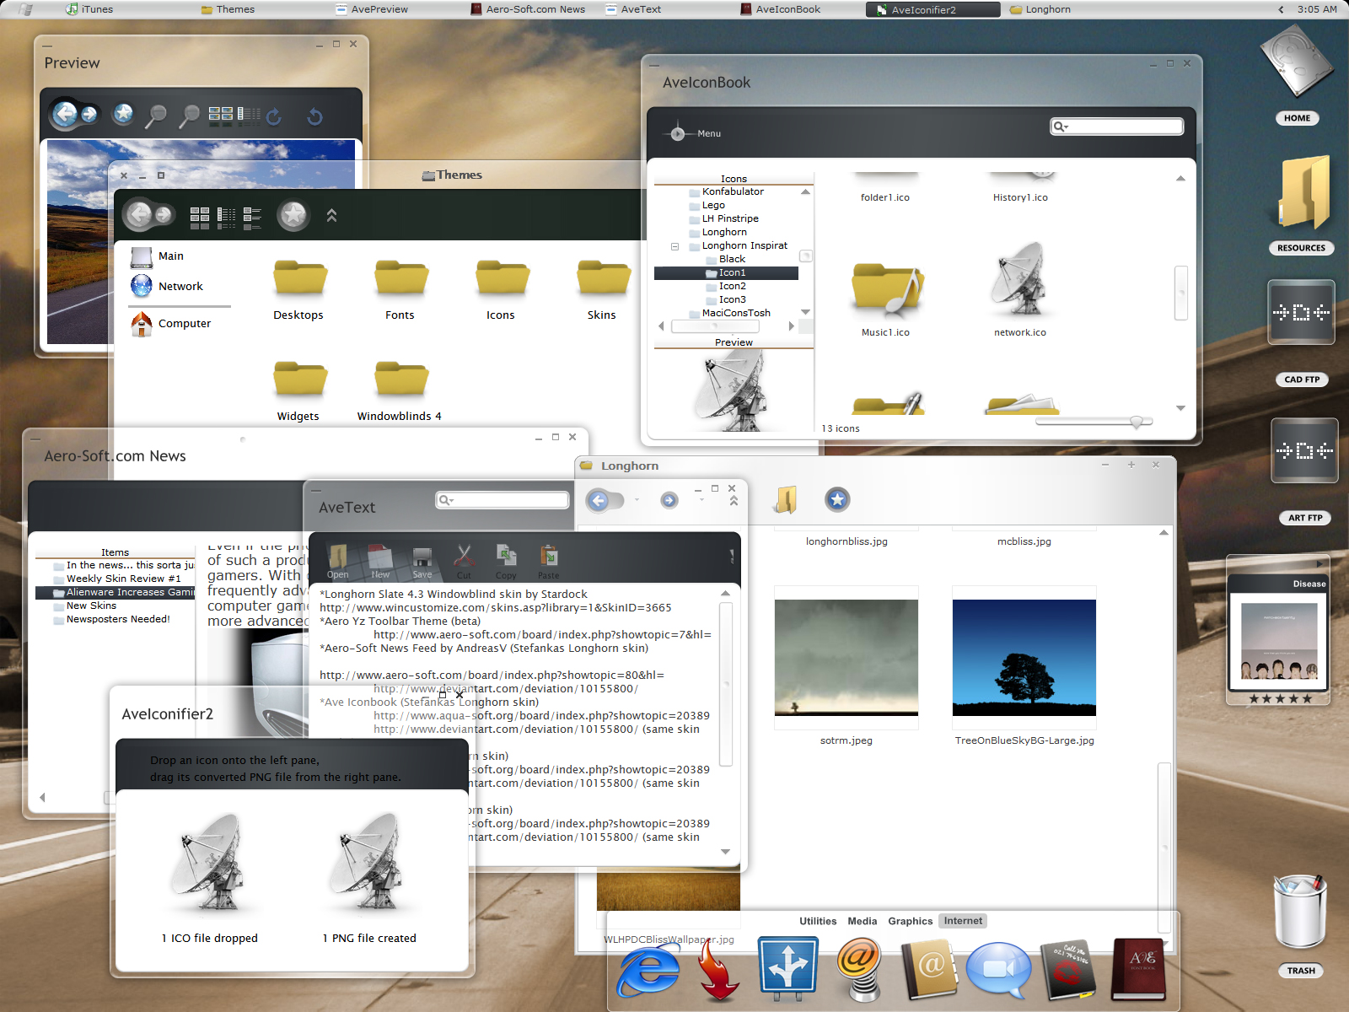Click favorites star in Themes toolbar
The width and height of the screenshot is (1349, 1012).
293,216
